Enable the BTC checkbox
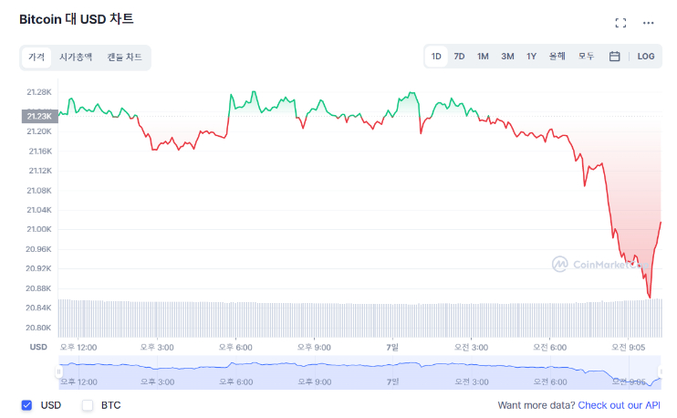 click(89, 405)
